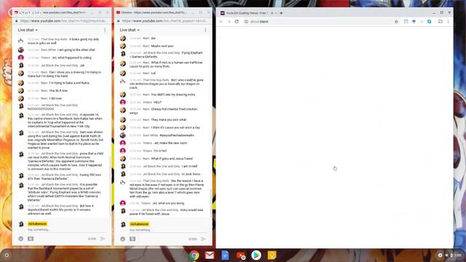Go forward in the right browser window
The image size is (466, 262).
(x=229, y=21)
